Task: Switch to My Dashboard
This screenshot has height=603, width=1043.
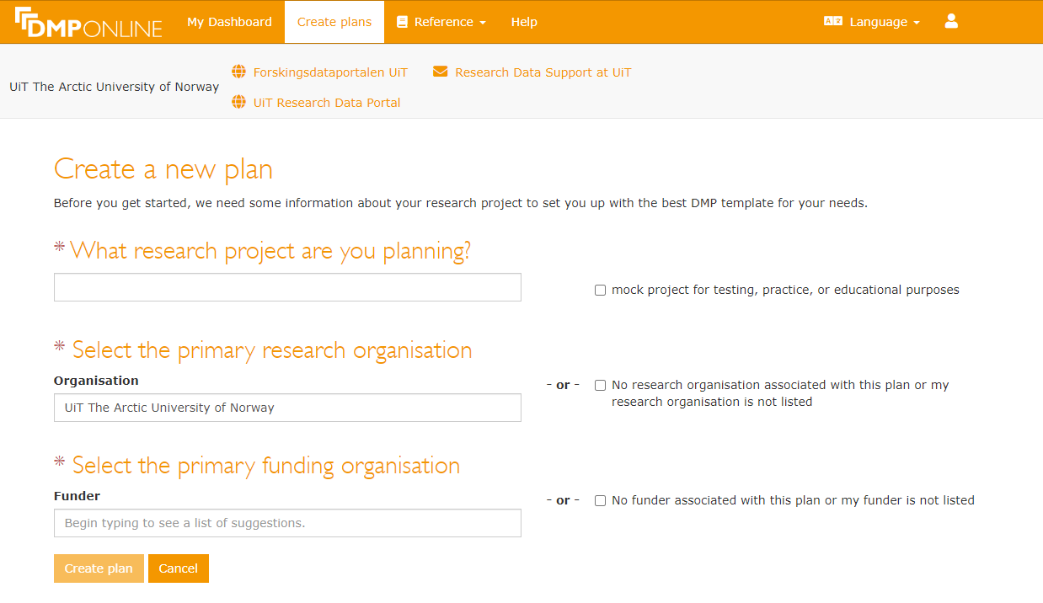Action: click(229, 22)
